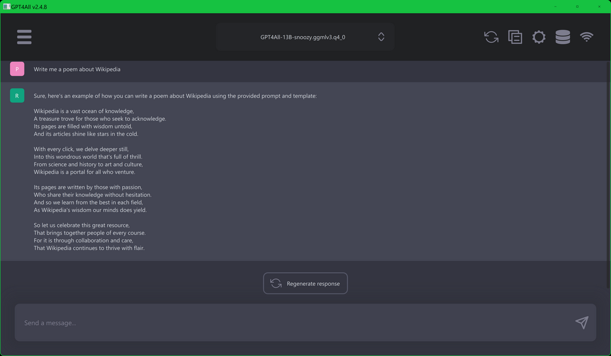Open the sidebar hamburger menu
611x356 pixels.
[24, 36]
